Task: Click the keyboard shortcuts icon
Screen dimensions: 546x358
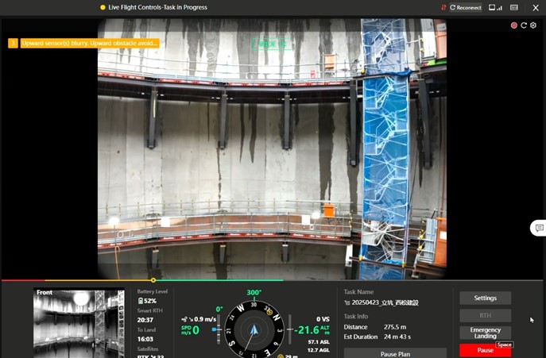Action: [514, 7]
